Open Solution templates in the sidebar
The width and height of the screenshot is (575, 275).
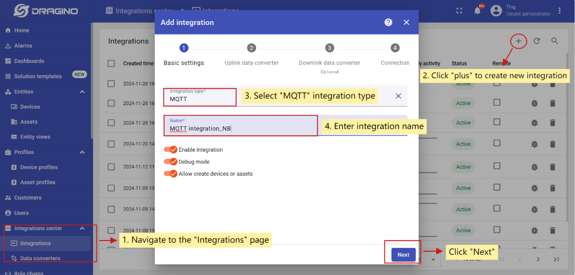[x=46, y=76]
